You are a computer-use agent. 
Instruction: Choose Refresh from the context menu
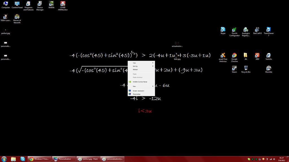pos(141,69)
